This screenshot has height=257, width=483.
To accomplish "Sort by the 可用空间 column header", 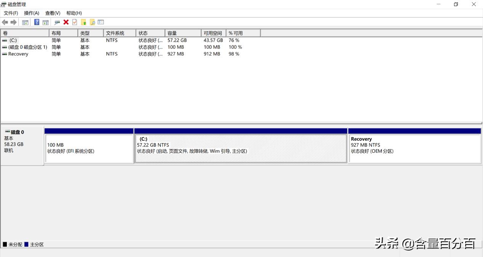I will point(214,33).
